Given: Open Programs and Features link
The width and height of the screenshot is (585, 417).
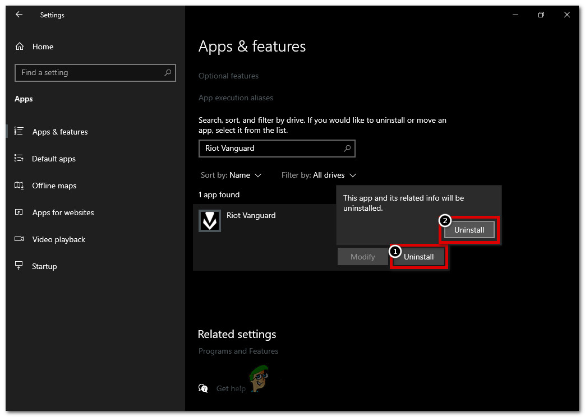Looking at the screenshot, I should coord(238,351).
